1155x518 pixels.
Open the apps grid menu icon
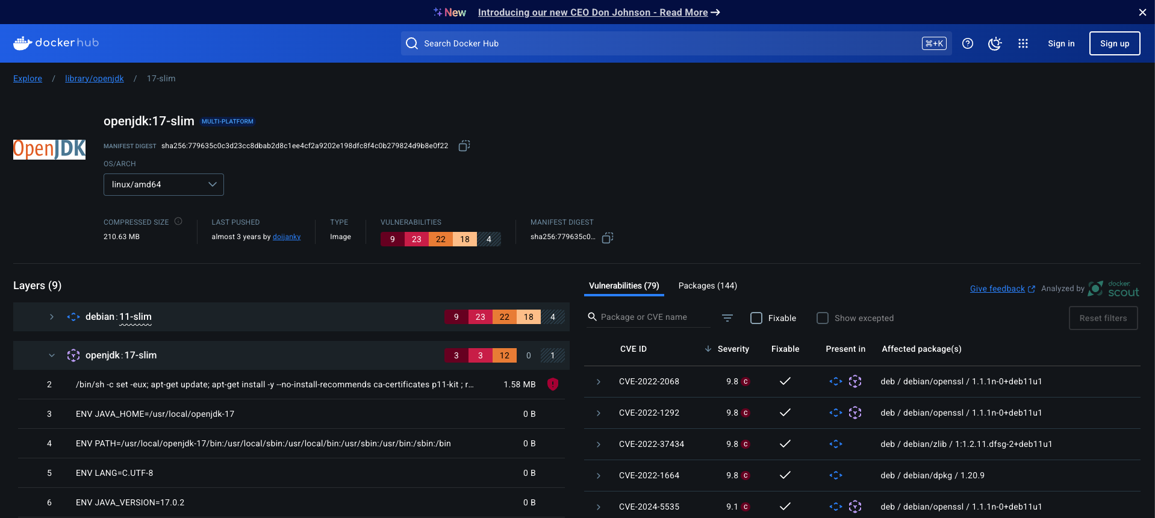1023,43
